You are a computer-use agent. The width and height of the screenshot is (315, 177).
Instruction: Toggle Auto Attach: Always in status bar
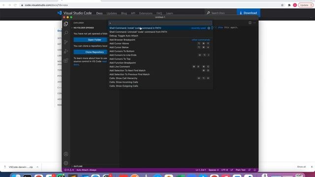click(x=87, y=170)
